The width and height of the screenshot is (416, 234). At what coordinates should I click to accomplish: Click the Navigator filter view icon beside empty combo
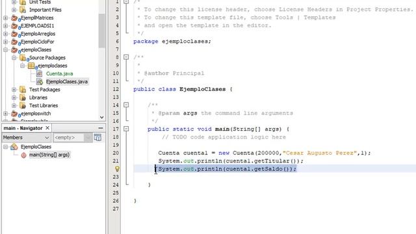coord(97,137)
